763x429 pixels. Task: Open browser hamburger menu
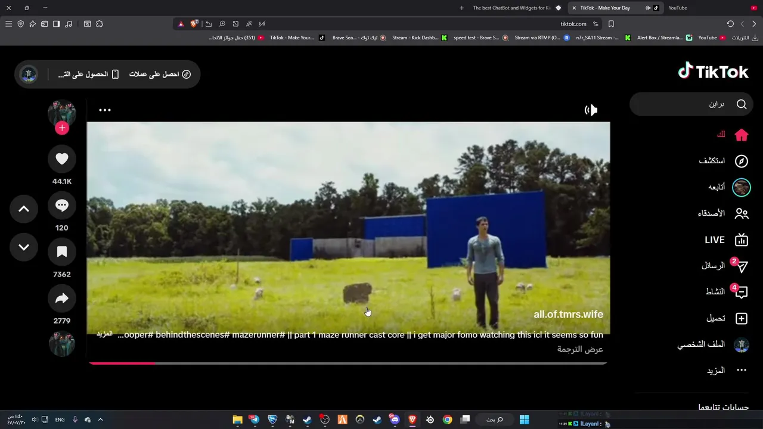(x=8, y=24)
